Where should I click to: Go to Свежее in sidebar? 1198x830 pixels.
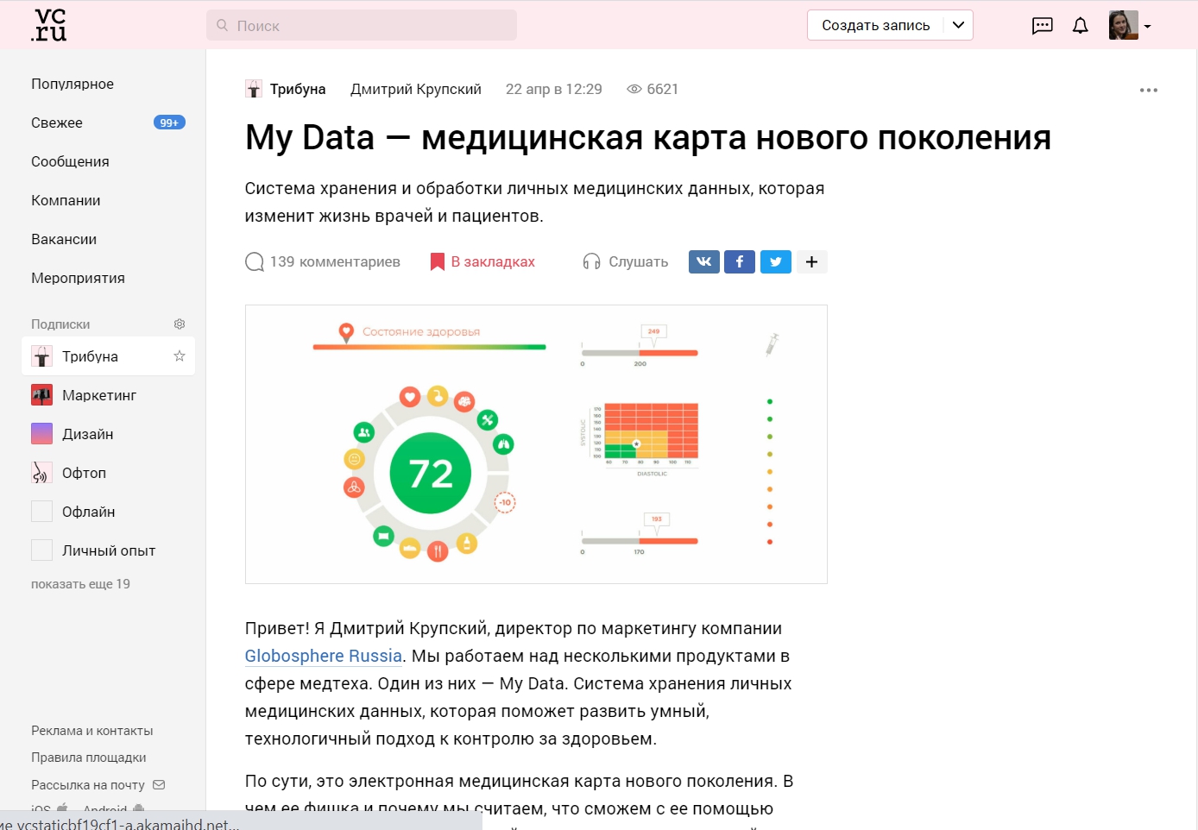pyautogui.click(x=57, y=123)
